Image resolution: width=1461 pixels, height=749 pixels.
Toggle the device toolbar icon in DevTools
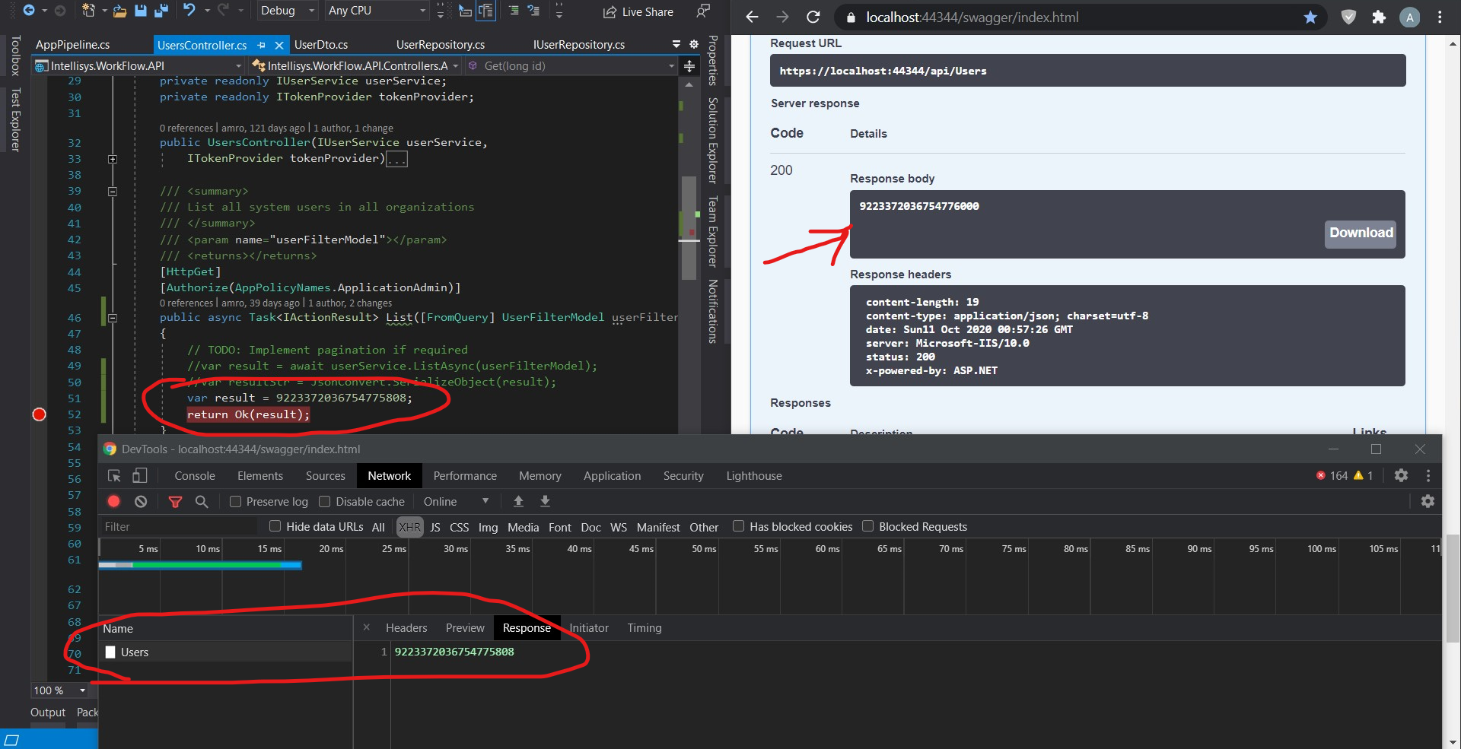[139, 475]
